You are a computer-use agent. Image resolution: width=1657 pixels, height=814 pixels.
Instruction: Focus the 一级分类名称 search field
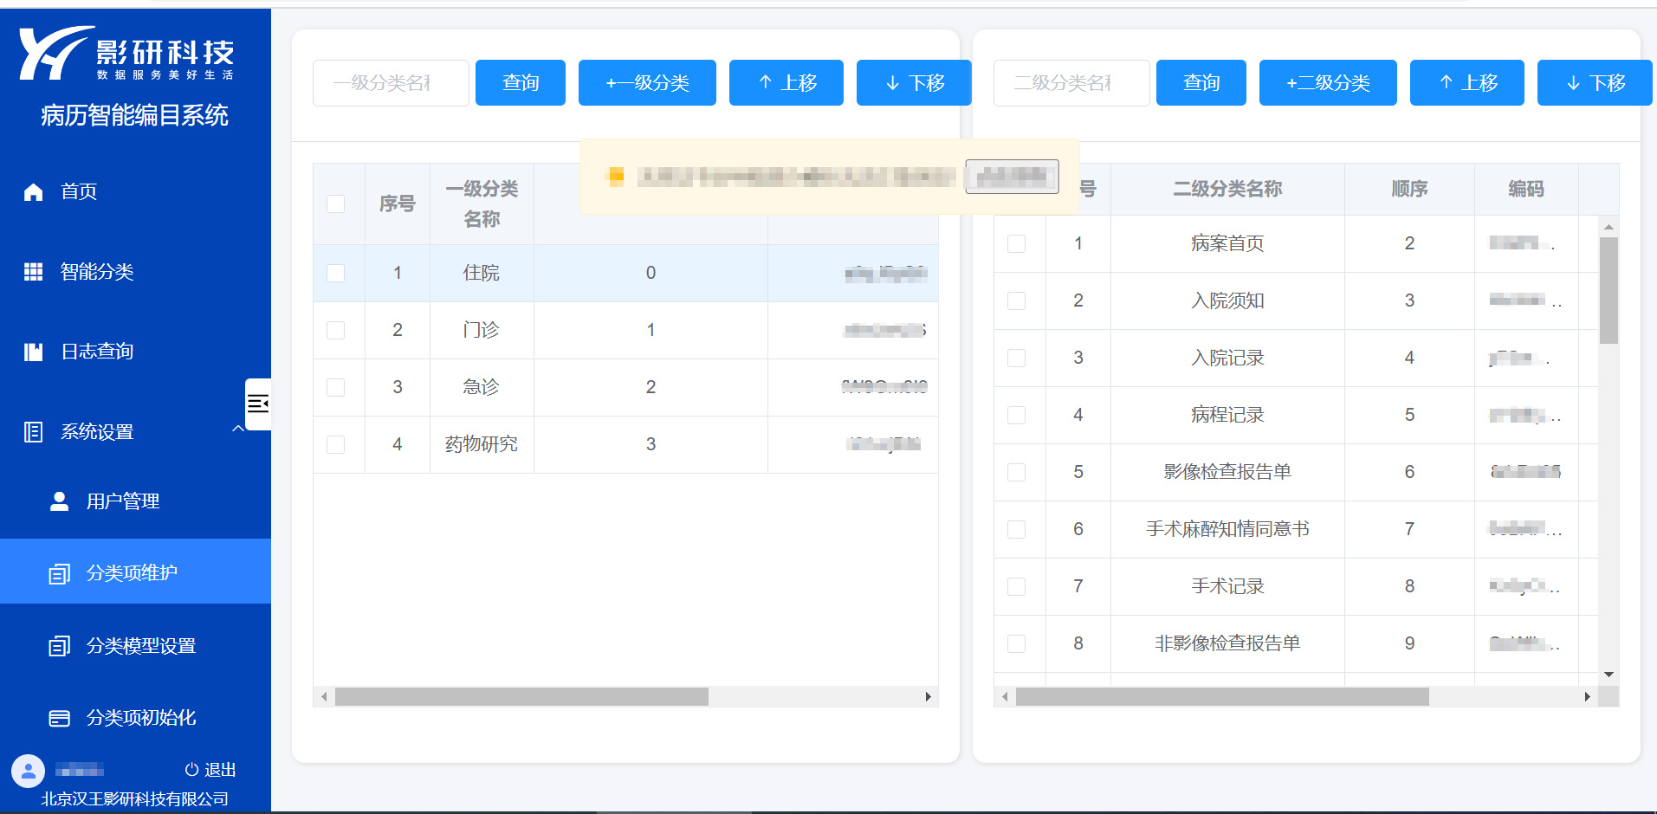tap(391, 83)
